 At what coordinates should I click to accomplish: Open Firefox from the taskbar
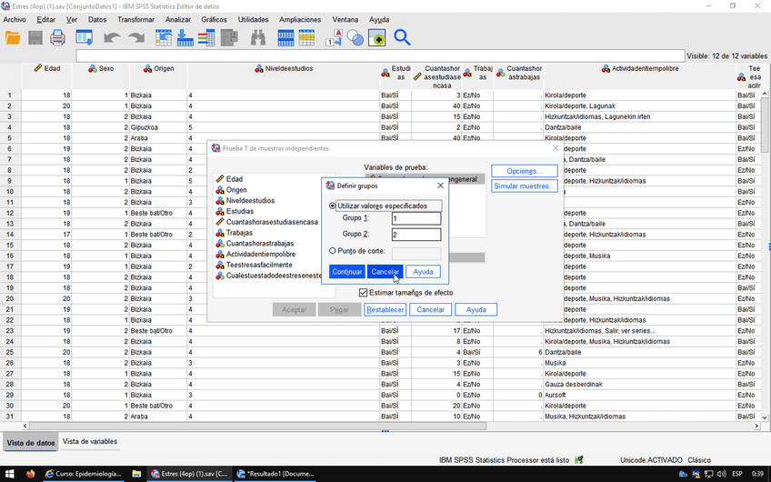click(30, 474)
